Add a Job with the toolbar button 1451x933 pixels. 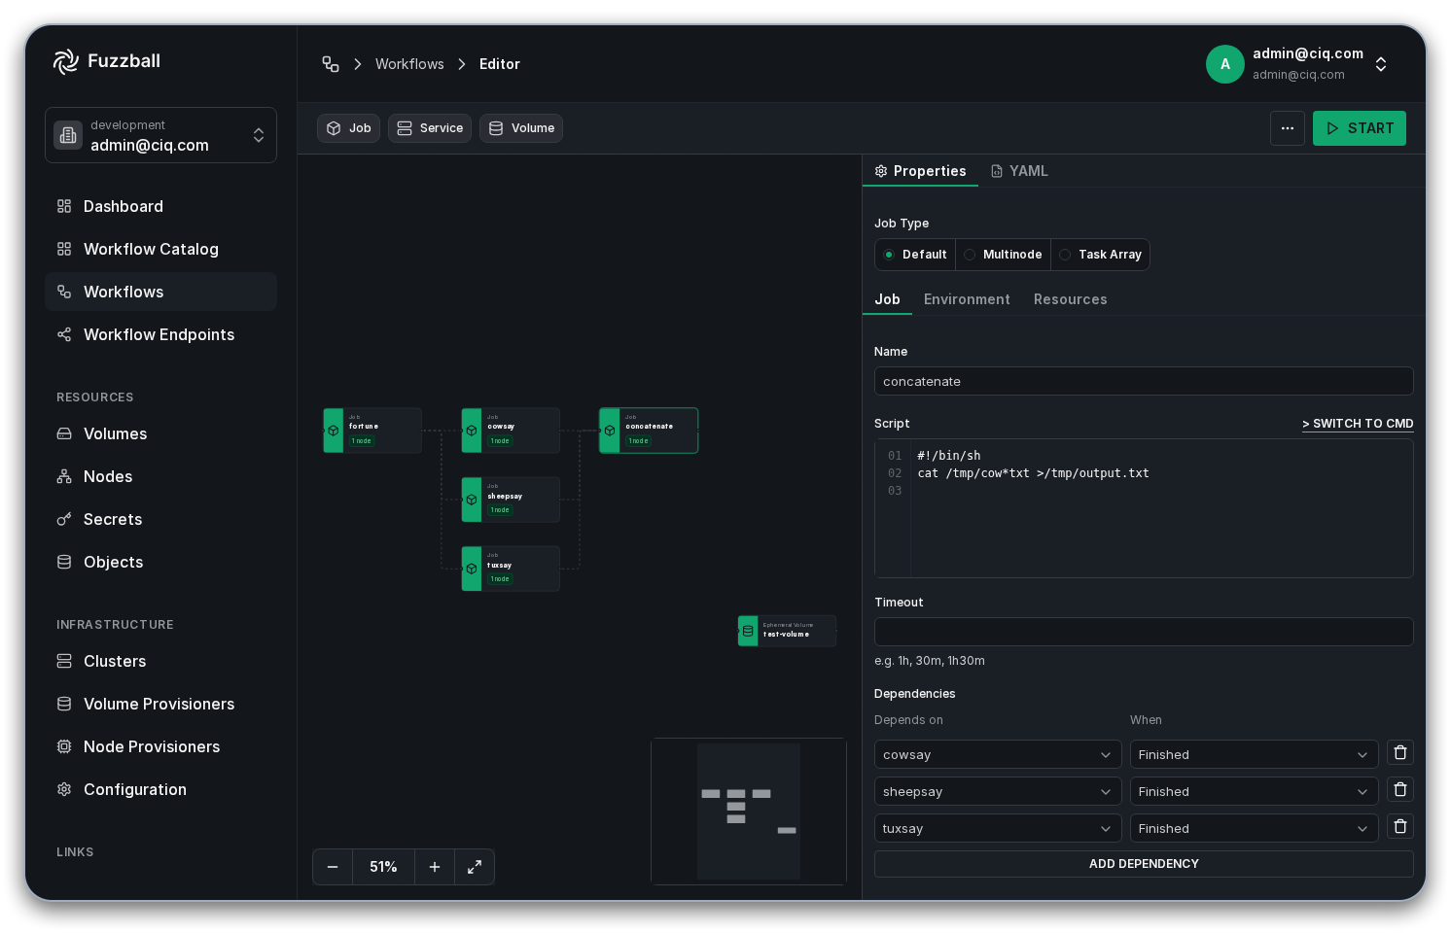click(348, 128)
